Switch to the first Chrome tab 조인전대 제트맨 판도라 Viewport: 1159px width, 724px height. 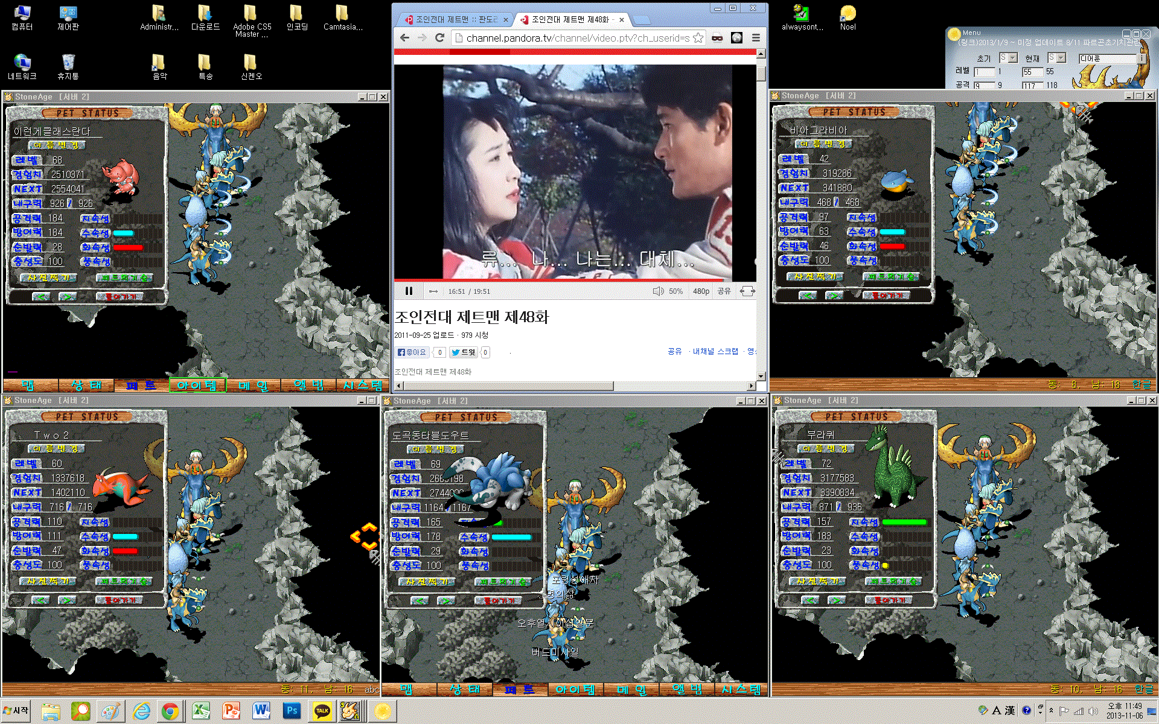pos(456,20)
